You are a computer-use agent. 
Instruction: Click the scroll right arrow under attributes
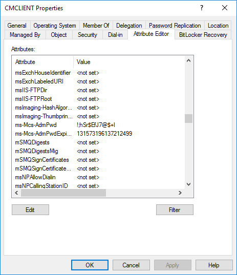point(180,193)
